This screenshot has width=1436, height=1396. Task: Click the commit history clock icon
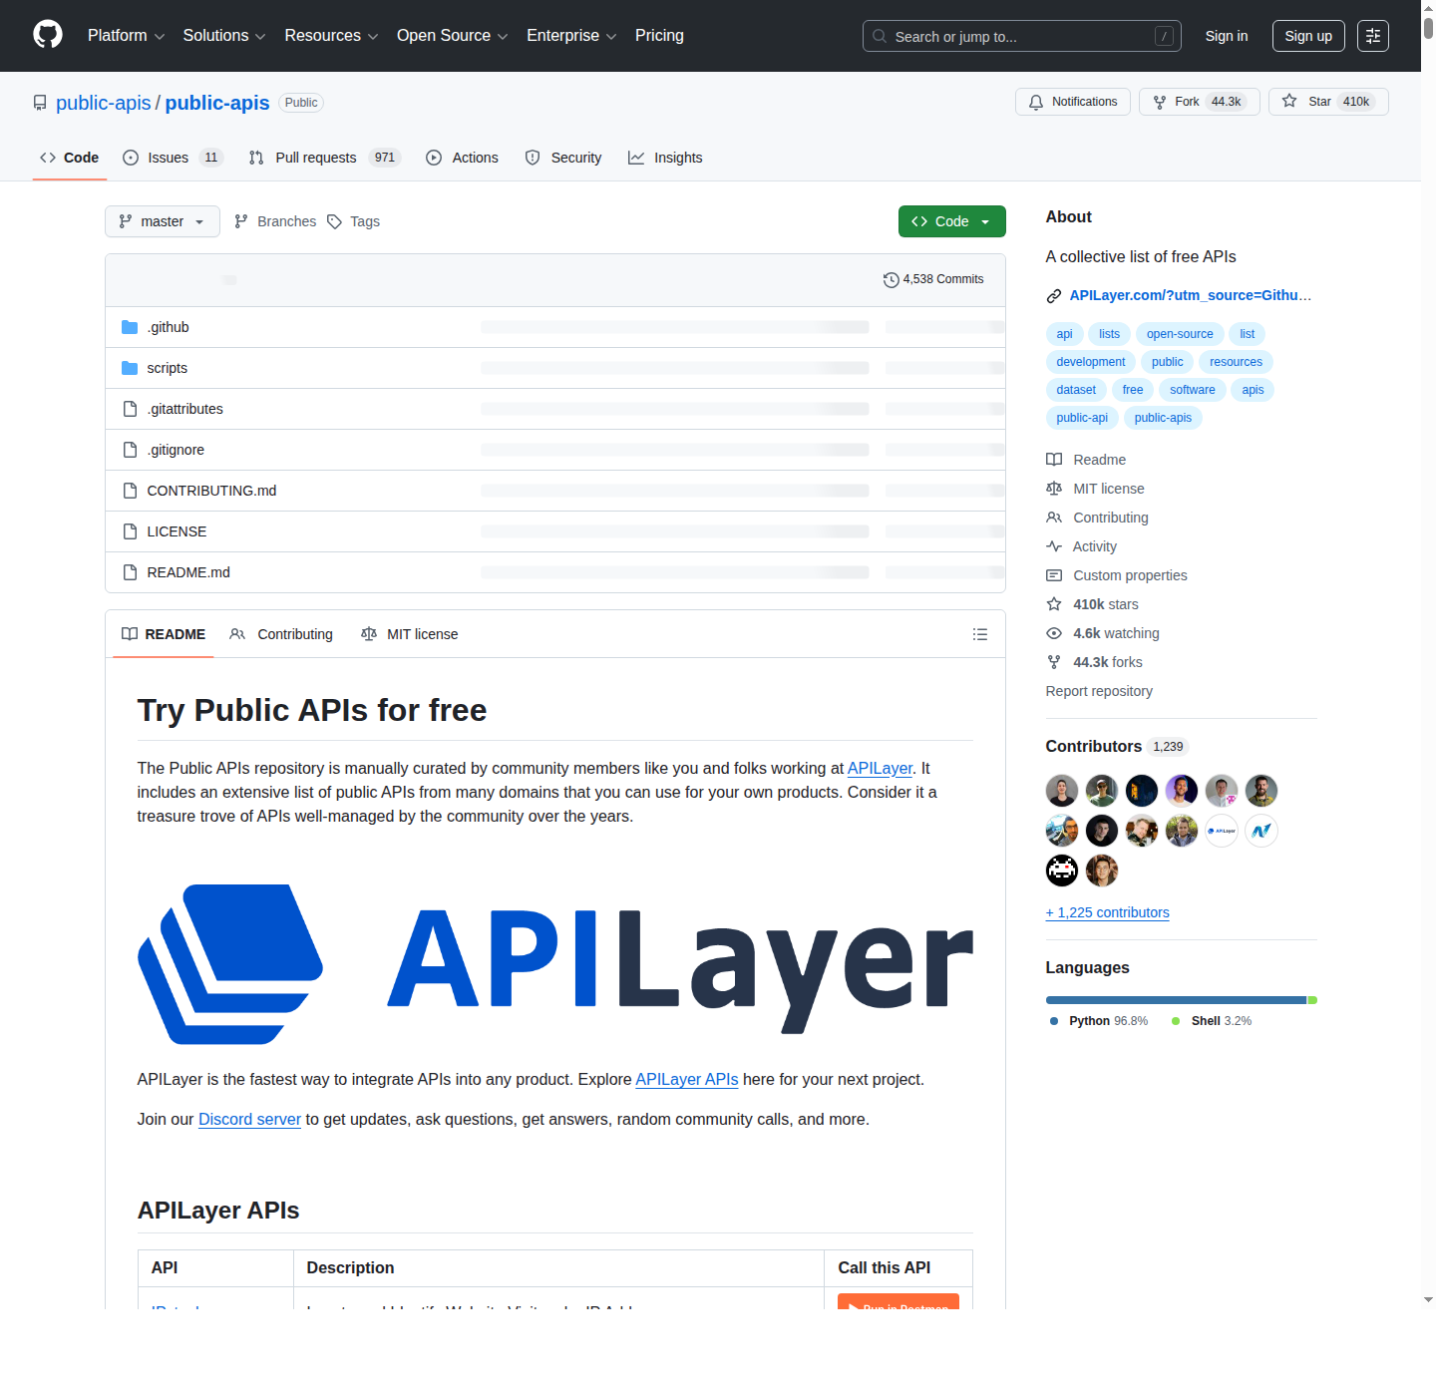tap(891, 279)
